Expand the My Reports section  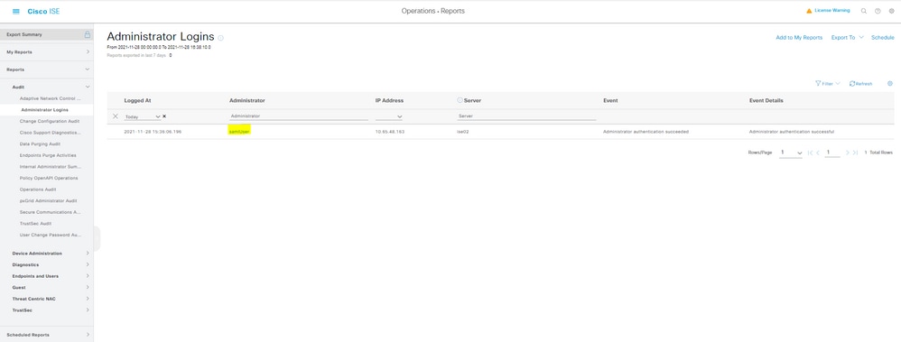(47, 52)
